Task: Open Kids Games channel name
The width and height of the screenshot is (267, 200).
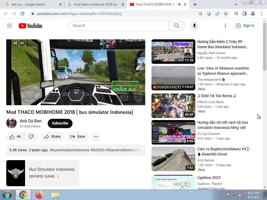Action: (206, 160)
